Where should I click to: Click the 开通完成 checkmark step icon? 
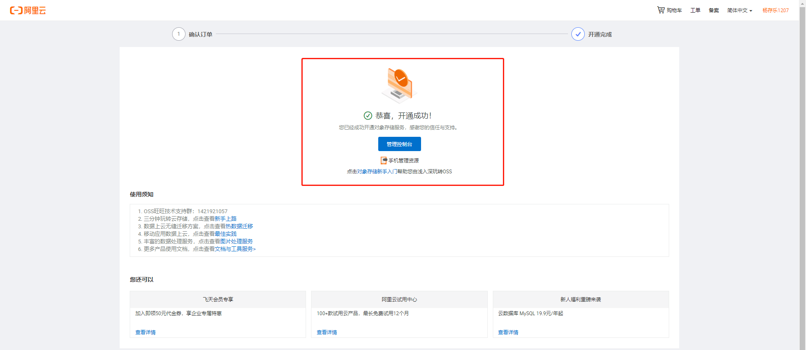pos(578,34)
